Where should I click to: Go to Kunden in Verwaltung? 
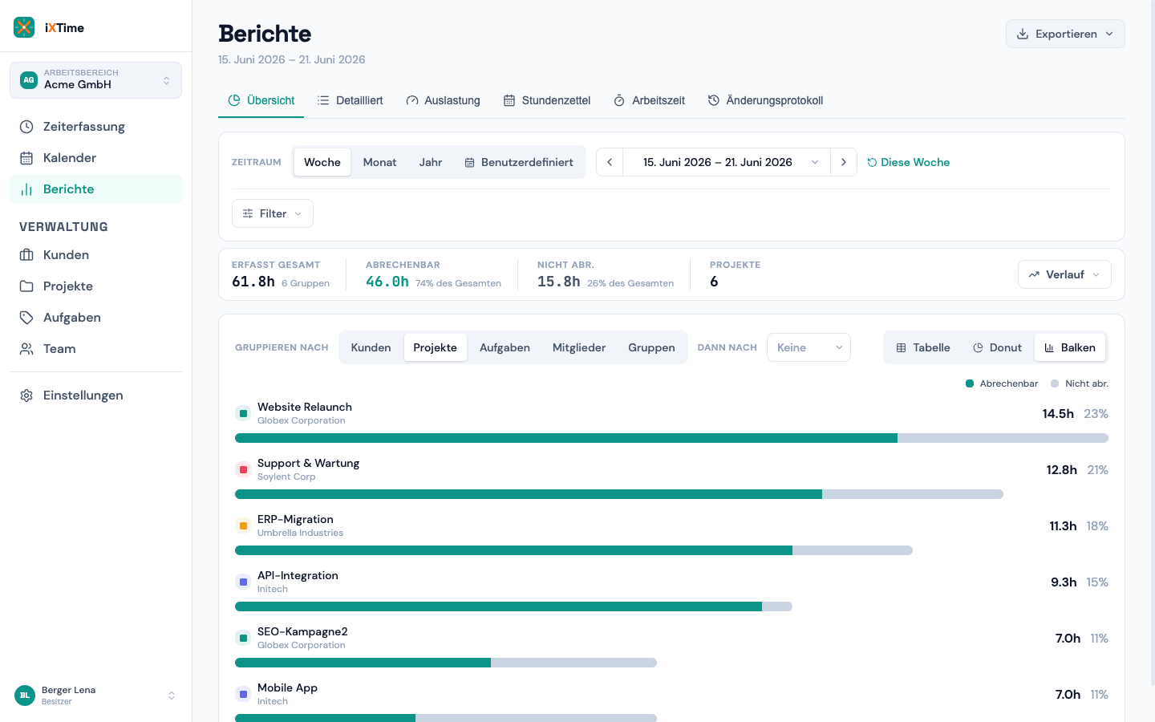[x=95, y=255]
